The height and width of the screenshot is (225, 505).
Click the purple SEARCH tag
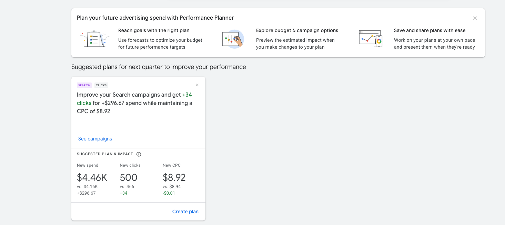[x=84, y=85]
